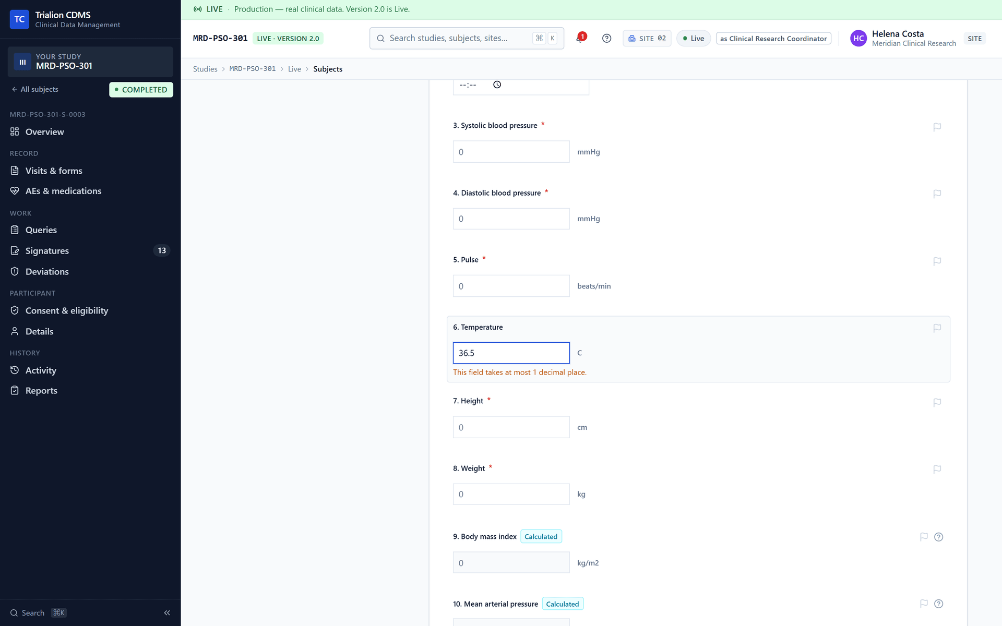This screenshot has width=1002, height=626.
Task: Go back to All subjects
Action: tap(35, 89)
